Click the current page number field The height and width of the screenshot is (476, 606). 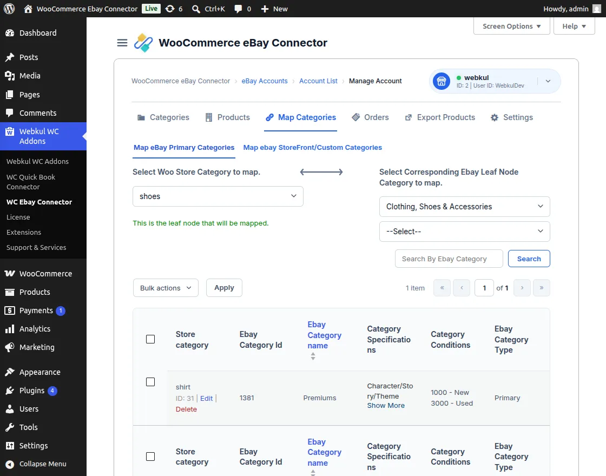point(484,288)
